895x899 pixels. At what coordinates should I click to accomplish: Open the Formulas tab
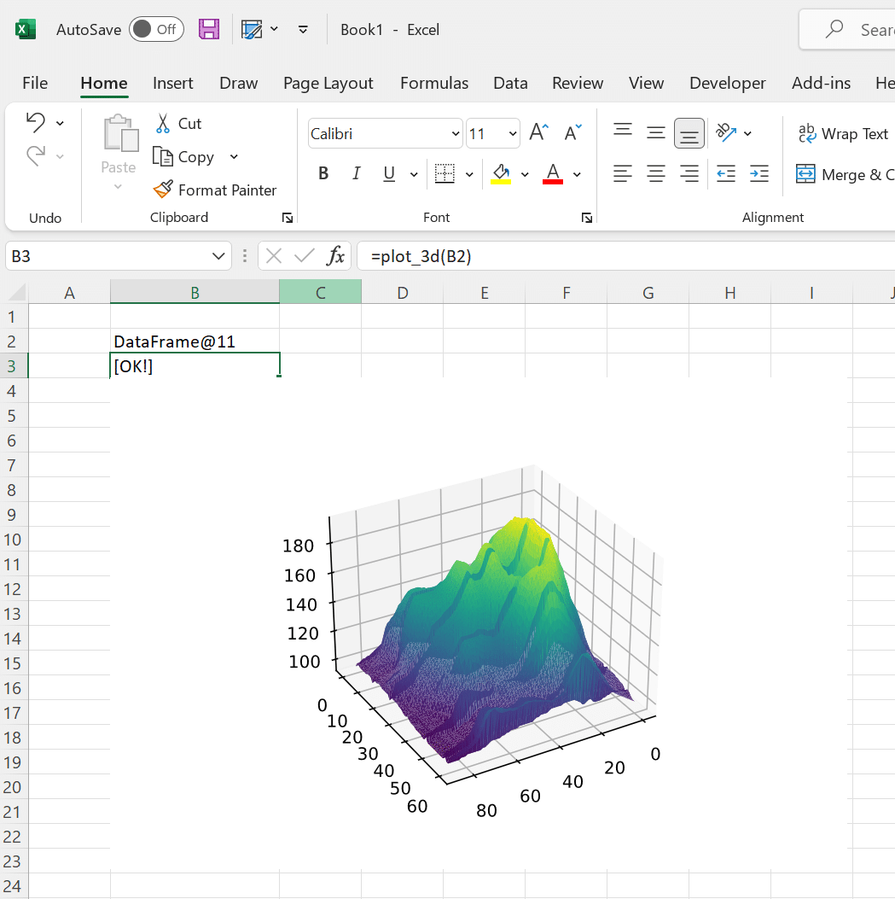tap(433, 83)
